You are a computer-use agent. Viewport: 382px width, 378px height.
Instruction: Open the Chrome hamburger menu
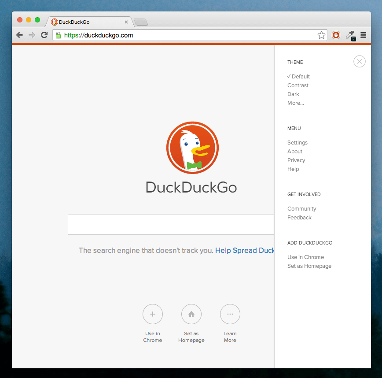tap(363, 35)
